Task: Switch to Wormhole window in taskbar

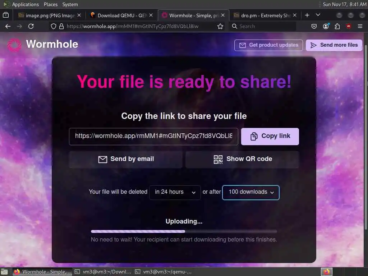Action: click(x=42, y=272)
